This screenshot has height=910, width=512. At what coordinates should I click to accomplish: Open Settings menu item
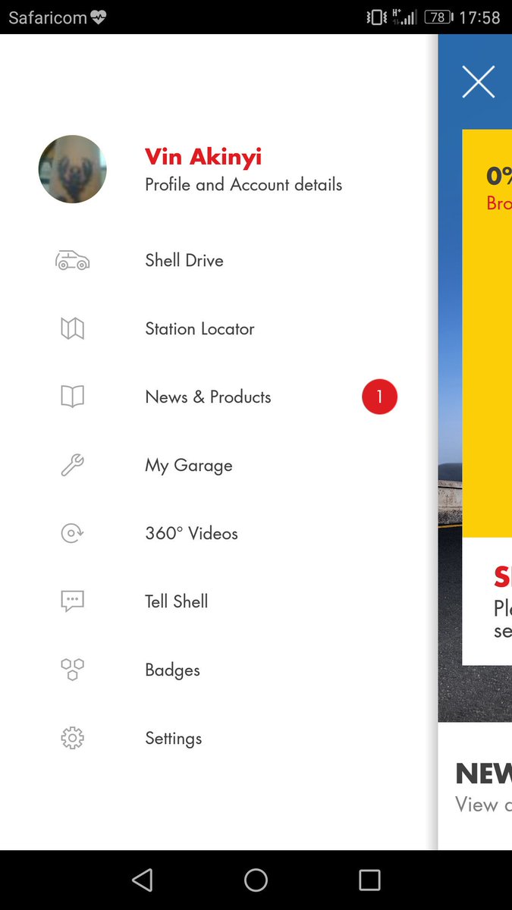point(174,739)
